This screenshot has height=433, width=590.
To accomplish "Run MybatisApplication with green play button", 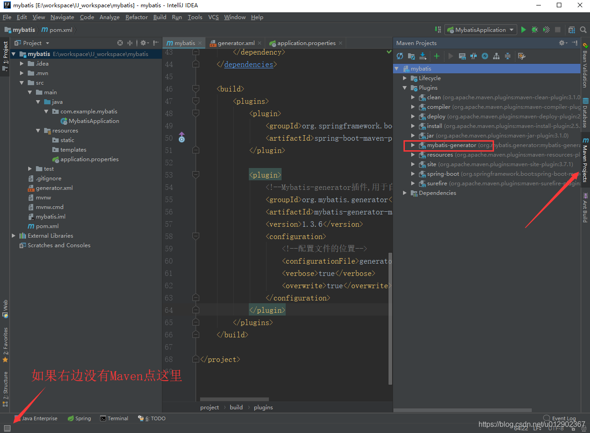I will [524, 30].
